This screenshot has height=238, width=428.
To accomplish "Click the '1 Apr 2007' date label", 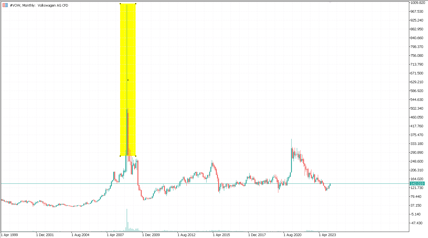I will pyautogui.click(x=115, y=235).
